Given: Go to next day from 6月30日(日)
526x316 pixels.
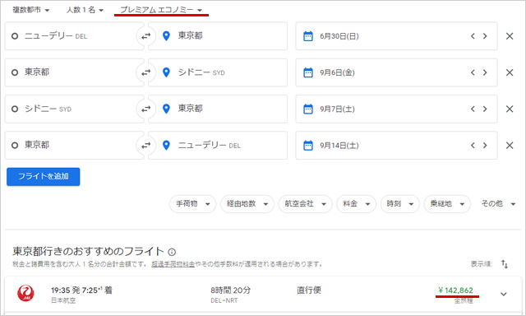Looking at the screenshot, I should point(485,36).
